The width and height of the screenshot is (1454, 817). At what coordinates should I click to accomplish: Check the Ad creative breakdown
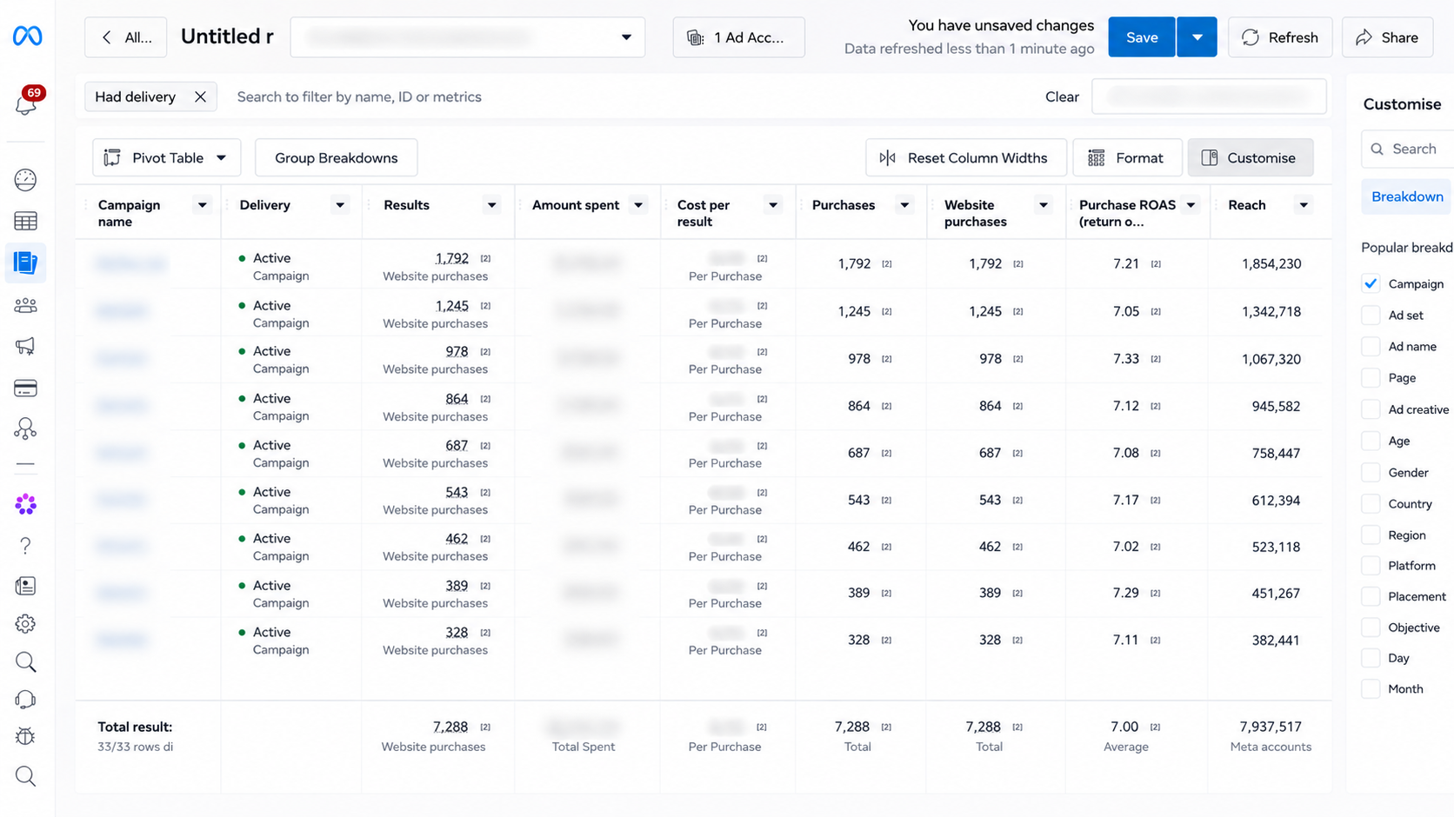tap(1371, 409)
